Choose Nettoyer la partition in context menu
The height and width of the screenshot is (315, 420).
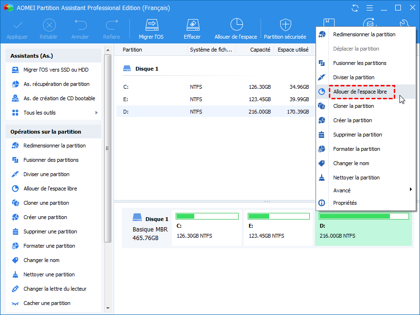tap(366, 178)
